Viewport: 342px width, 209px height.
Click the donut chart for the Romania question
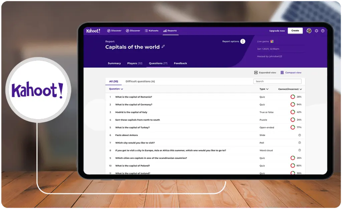293,97
